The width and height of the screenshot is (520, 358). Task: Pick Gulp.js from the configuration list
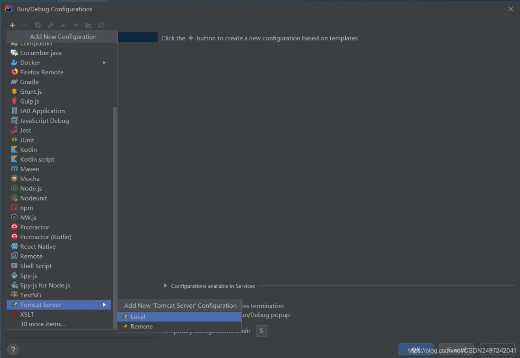click(59, 101)
